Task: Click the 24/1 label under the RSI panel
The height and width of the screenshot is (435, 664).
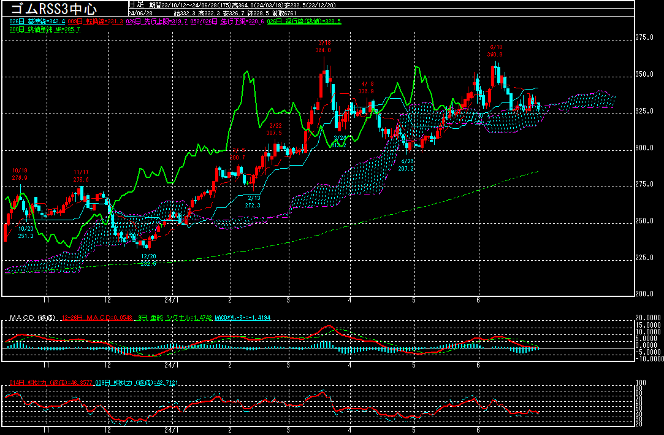Action: (172, 429)
